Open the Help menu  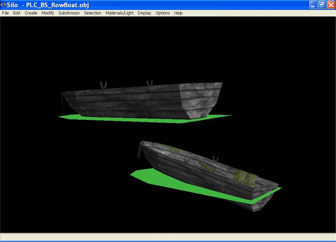click(178, 13)
